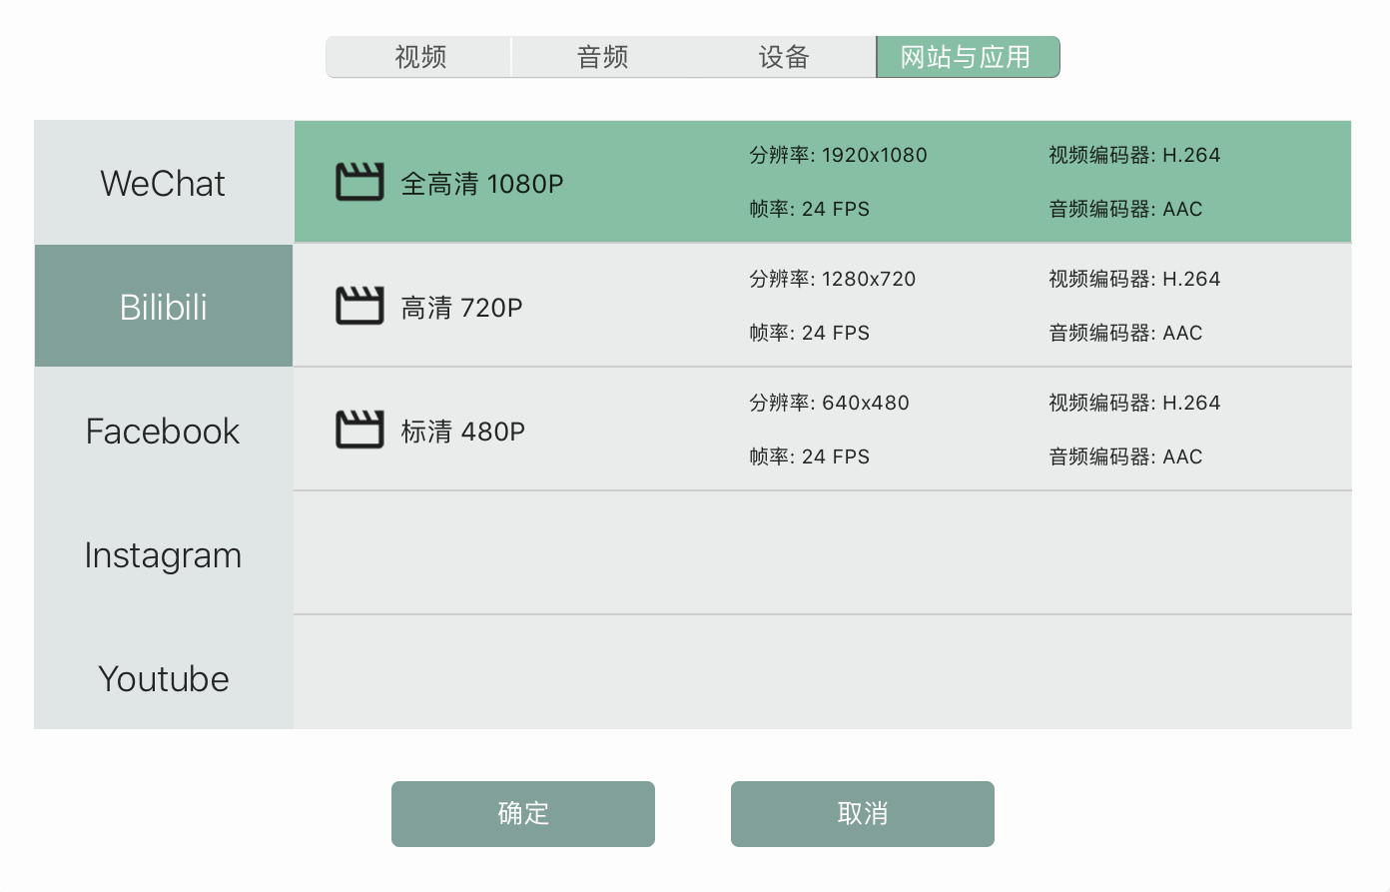Select the 网站与应用 tab
Screen dimensions: 1390x892
coord(967,57)
